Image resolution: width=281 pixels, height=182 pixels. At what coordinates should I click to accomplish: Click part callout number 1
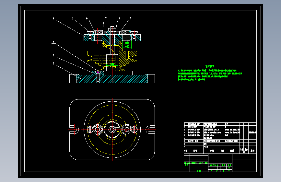pos(53,63)
